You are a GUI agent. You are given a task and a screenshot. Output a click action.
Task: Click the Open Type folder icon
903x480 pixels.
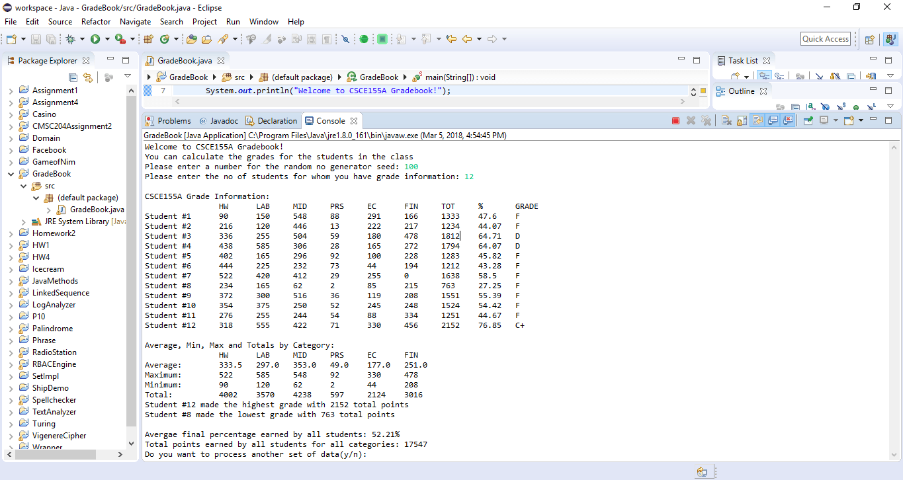point(192,39)
